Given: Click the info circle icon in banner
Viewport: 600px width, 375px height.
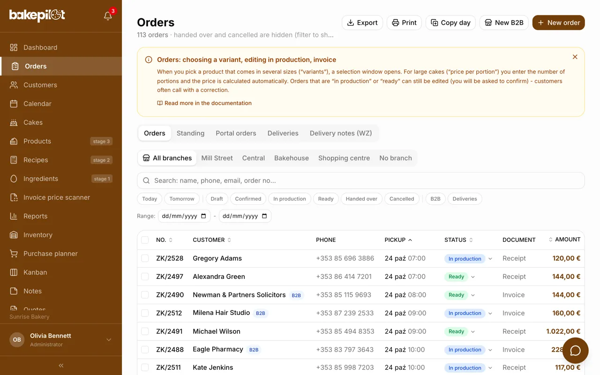Looking at the screenshot, I should point(149,60).
